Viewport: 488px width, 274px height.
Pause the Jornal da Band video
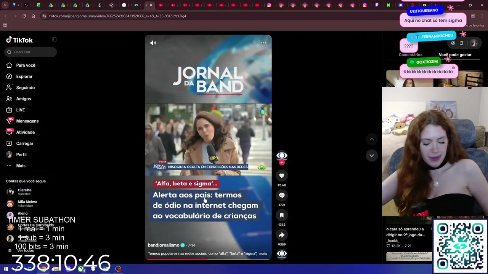click(208, 147)
